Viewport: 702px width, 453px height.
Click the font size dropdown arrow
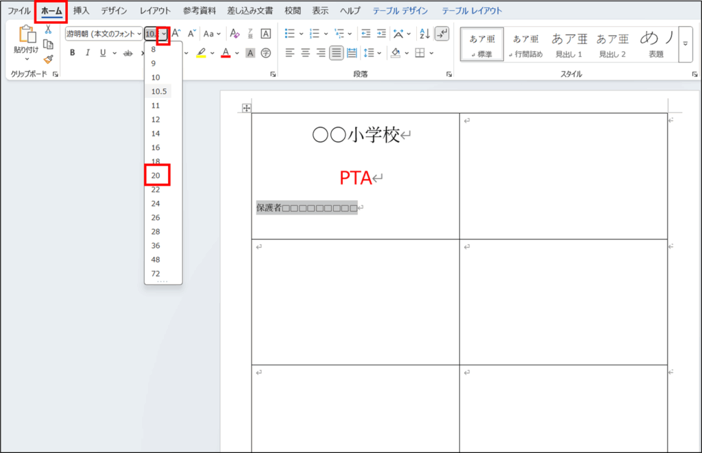[x=164, y=34]
